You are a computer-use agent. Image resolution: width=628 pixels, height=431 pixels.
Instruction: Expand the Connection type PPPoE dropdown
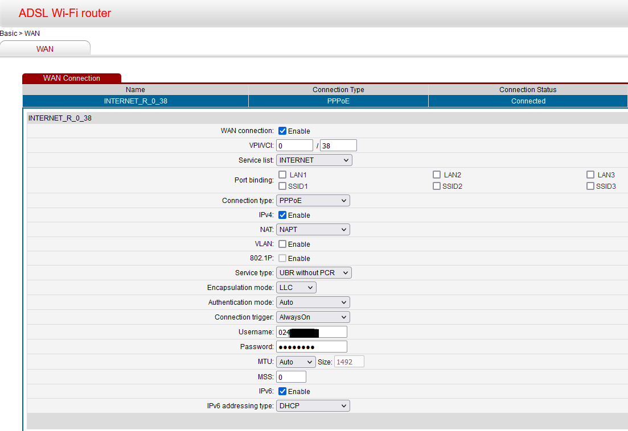click(313, 201)
